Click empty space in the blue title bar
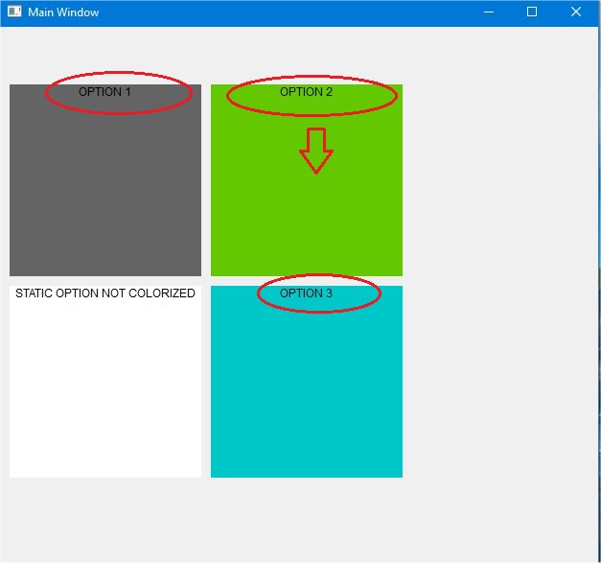The image size is (601, 563). pos(288,12)
